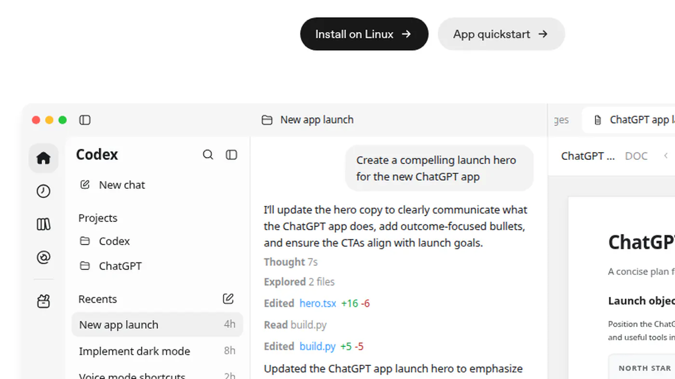Click the Projects section label
This screenshot has height=379, width=675.
pos(98,218)
